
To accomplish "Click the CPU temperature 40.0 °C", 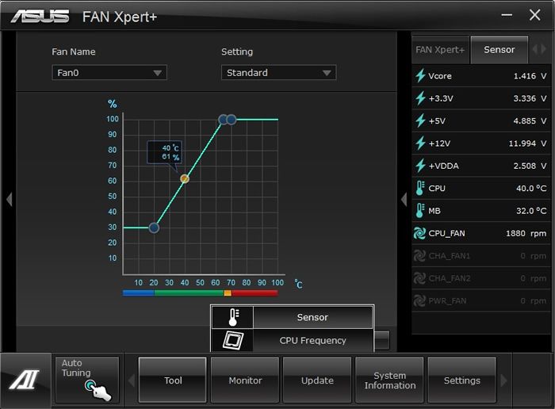I will pos(531,188).
